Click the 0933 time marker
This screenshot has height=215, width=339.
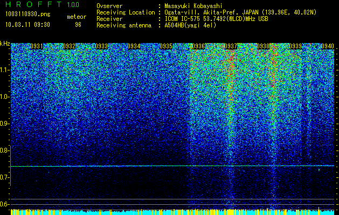pyautogui.click(x=101, y=46)
